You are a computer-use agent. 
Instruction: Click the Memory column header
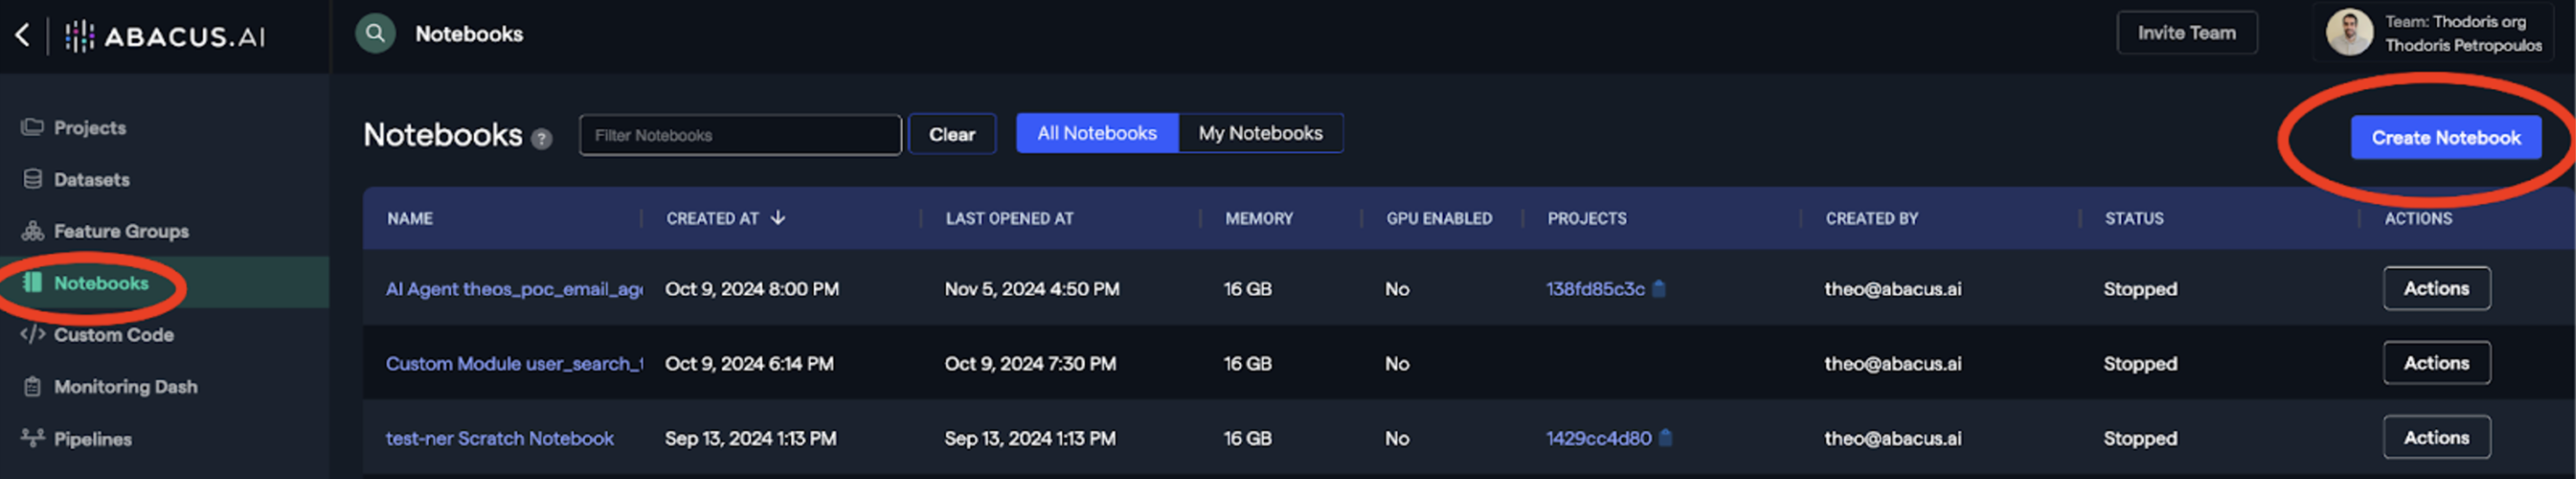(1259, 218)
